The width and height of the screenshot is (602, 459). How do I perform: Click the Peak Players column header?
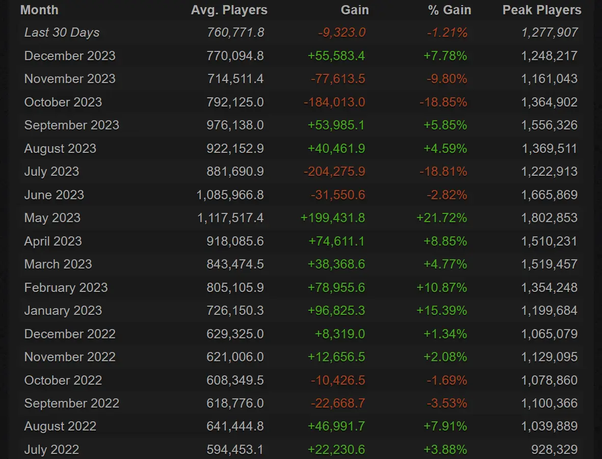click(542, 10)
